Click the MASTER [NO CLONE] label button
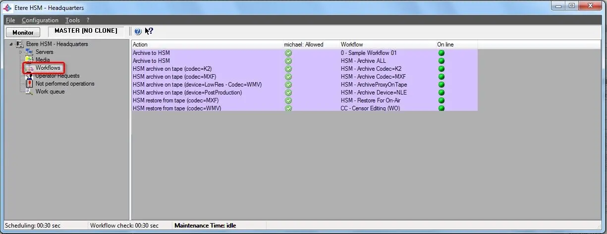The image size is (607, 234). click(x=86, y=31)
